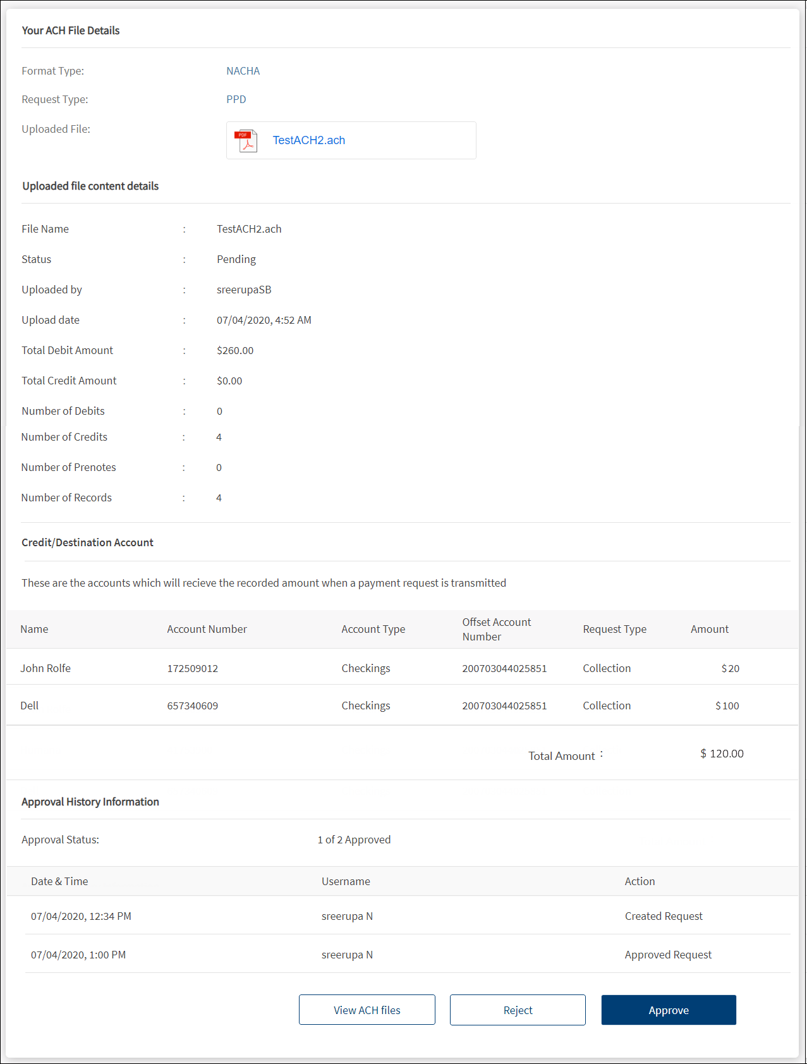
Task: Click the Amount column header
Action: pyautogui.click(x=709, y=629)
